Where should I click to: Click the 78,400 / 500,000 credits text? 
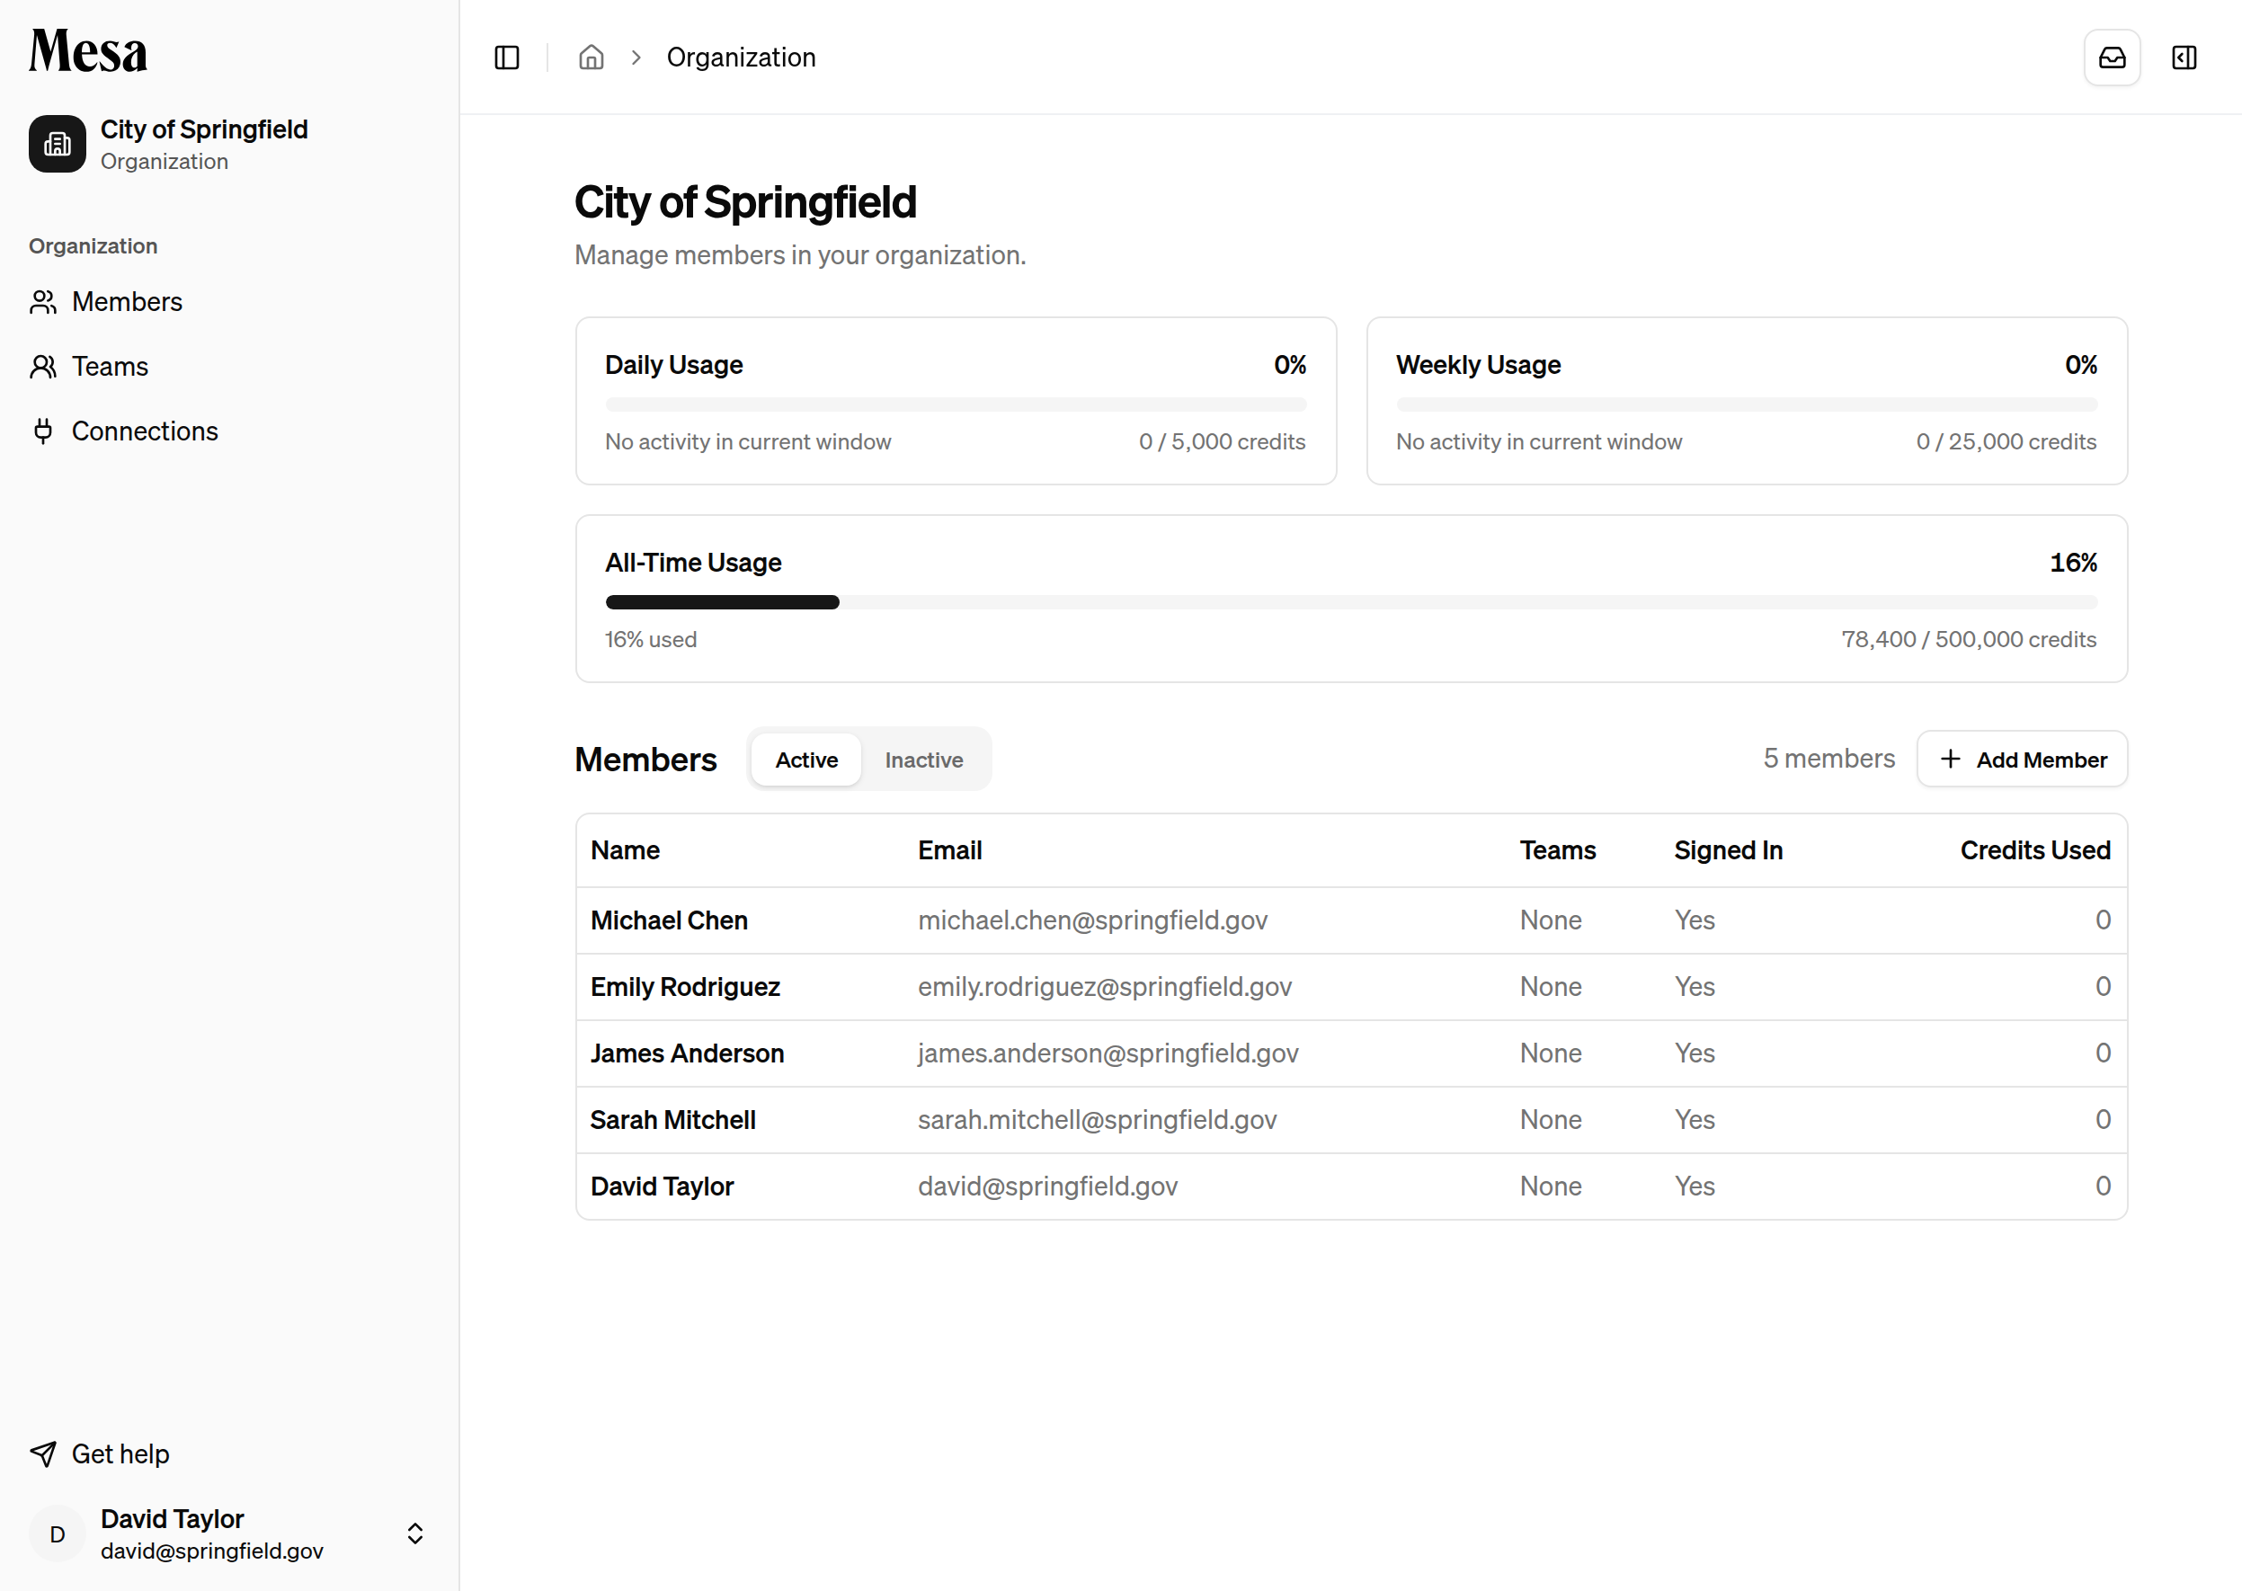tap(1969, 640)
